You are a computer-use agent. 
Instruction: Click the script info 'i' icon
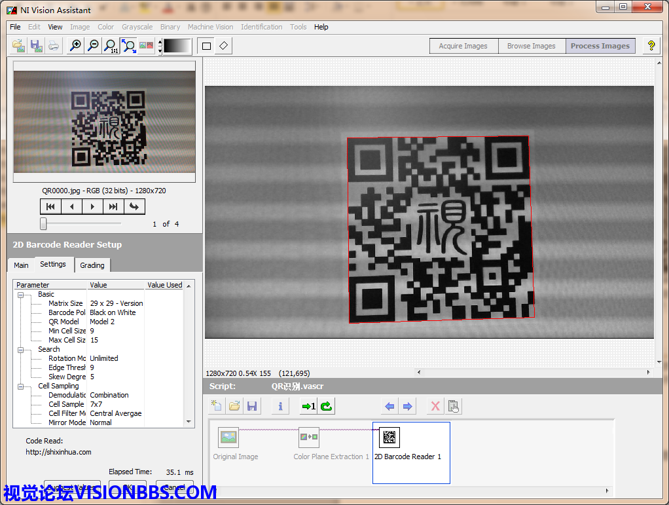pos(280,407)
